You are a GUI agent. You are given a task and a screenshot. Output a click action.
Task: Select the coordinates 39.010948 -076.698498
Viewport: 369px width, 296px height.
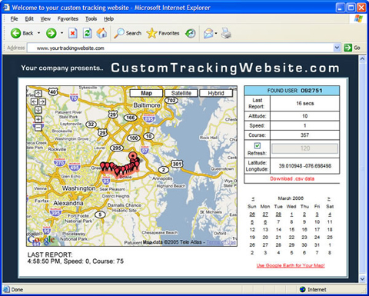[305, 166]
